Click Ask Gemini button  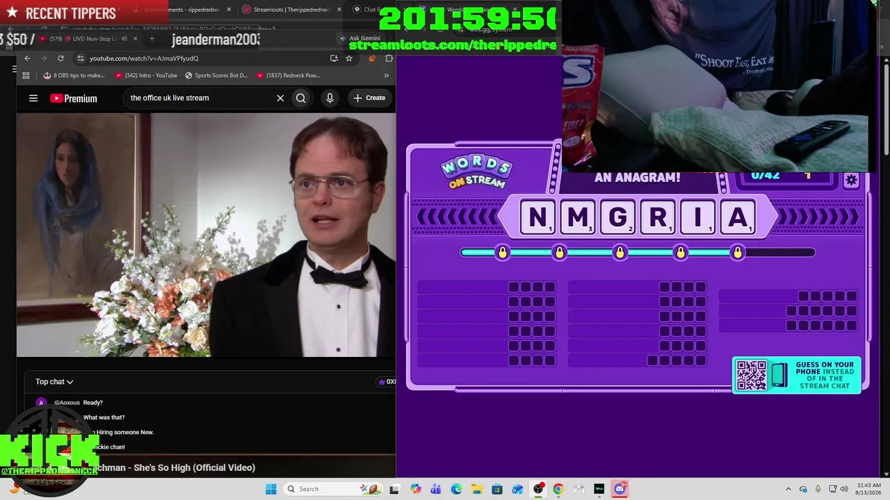[x=360, y=38]
